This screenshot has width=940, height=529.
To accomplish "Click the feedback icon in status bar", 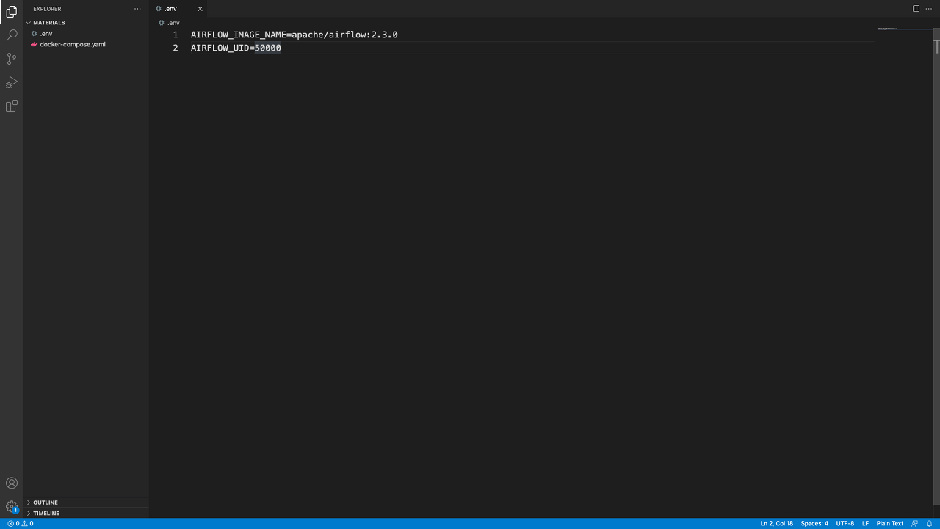I will [914, 524].
